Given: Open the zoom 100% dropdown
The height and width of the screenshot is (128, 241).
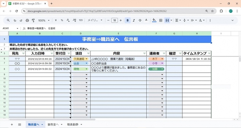Looking at the screenshot, I should point(44,21).
